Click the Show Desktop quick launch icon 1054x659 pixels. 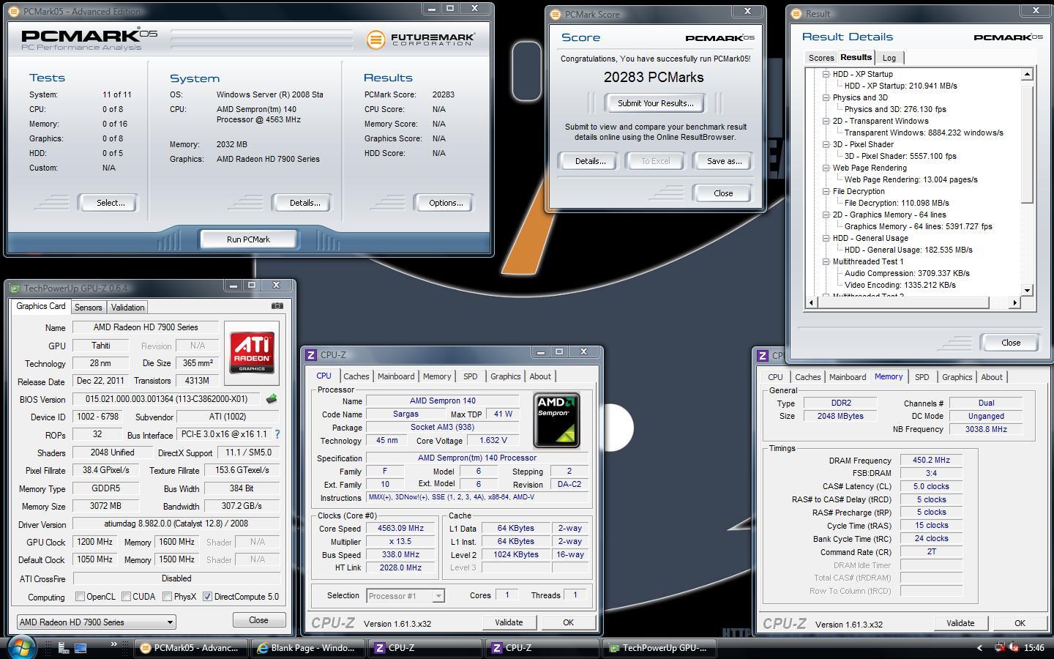[81, 648]
